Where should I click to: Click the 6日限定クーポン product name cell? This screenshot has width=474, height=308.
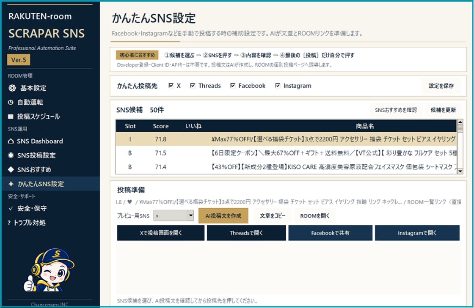tap(334, 153)
